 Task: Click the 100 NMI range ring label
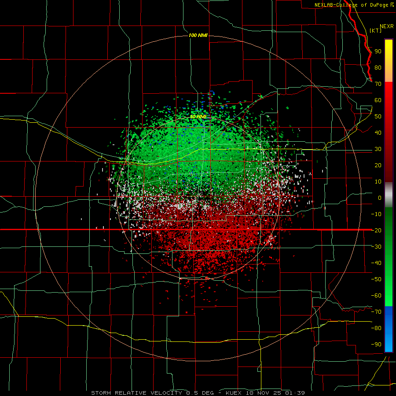point(198,35)
